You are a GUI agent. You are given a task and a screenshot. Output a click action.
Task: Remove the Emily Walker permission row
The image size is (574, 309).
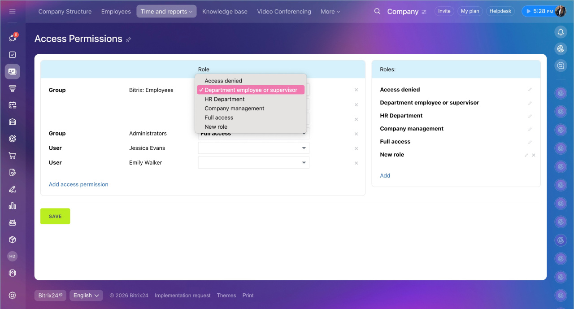pyautogui.click(x=357, y=163)
